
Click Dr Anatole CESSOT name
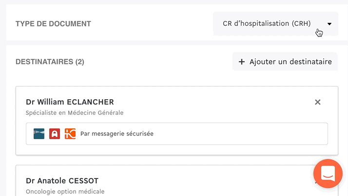pyautogui.click(x=62, y=181)
